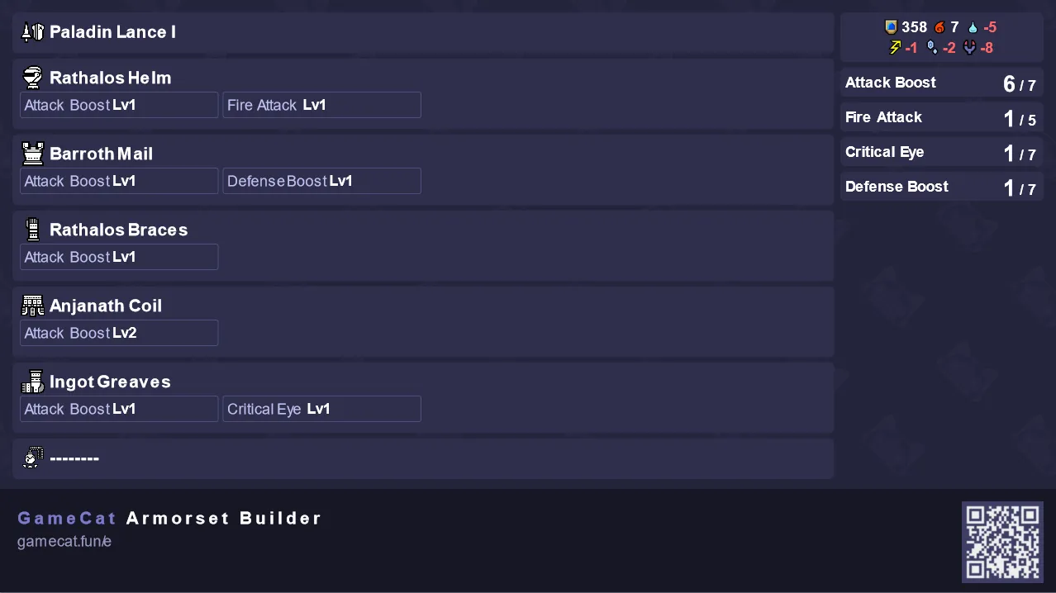Click Attack Boost Lv2 on Anjanath Coil
This screenshot has width=1056, height=593.
coord(119,333)
